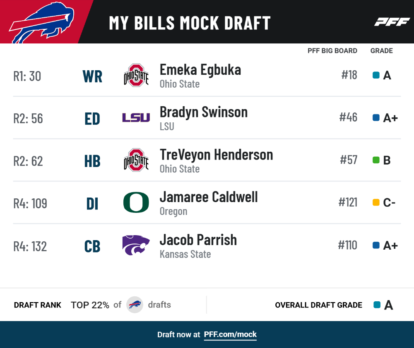Image resolution: width=414 pixels, height=348 pixels.
Task: Click big board rank #121 for Caldwell
Action: (x=348, y=203)
